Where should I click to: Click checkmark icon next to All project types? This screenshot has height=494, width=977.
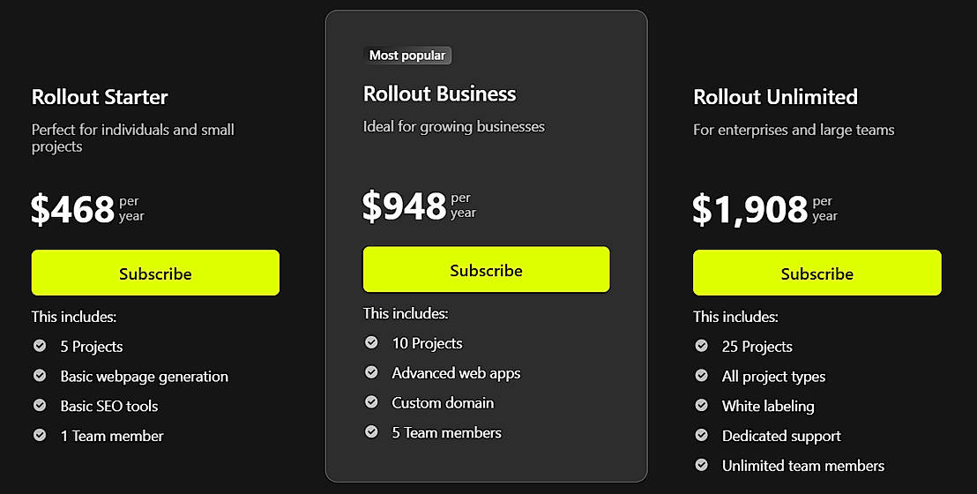[702, 376]
